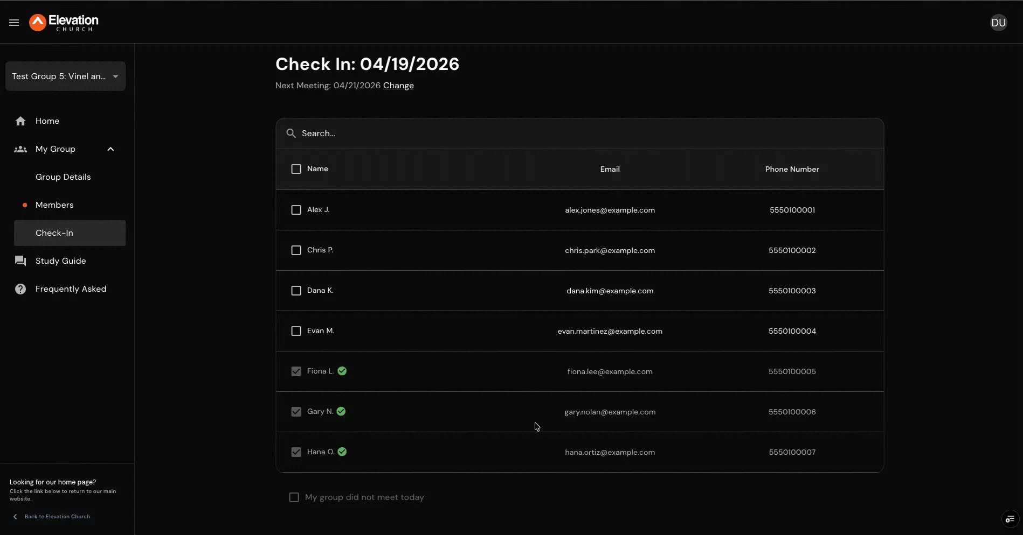Check in Dana K.
Image resolution: width=1023 pixels, height=535 pixels.
pyautogui.click(x=296, y=291)
